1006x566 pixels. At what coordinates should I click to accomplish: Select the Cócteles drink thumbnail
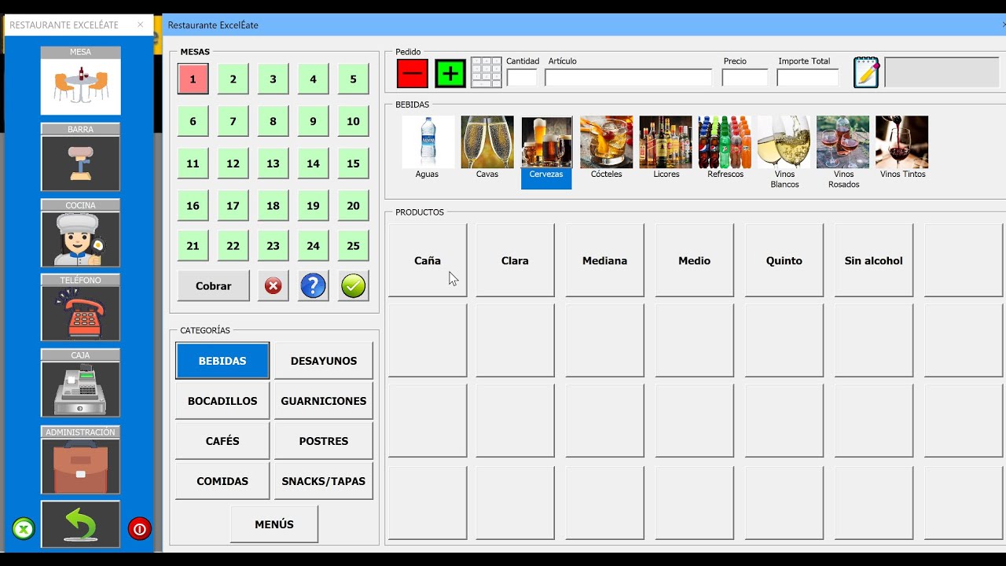[x=606, y=142]
